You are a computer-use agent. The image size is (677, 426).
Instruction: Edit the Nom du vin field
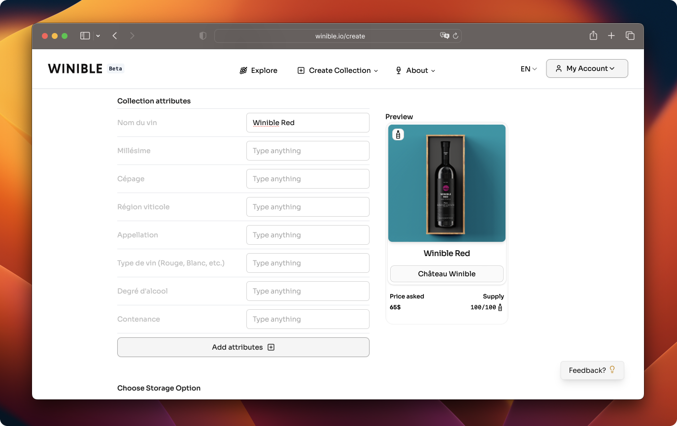[308, 123]
